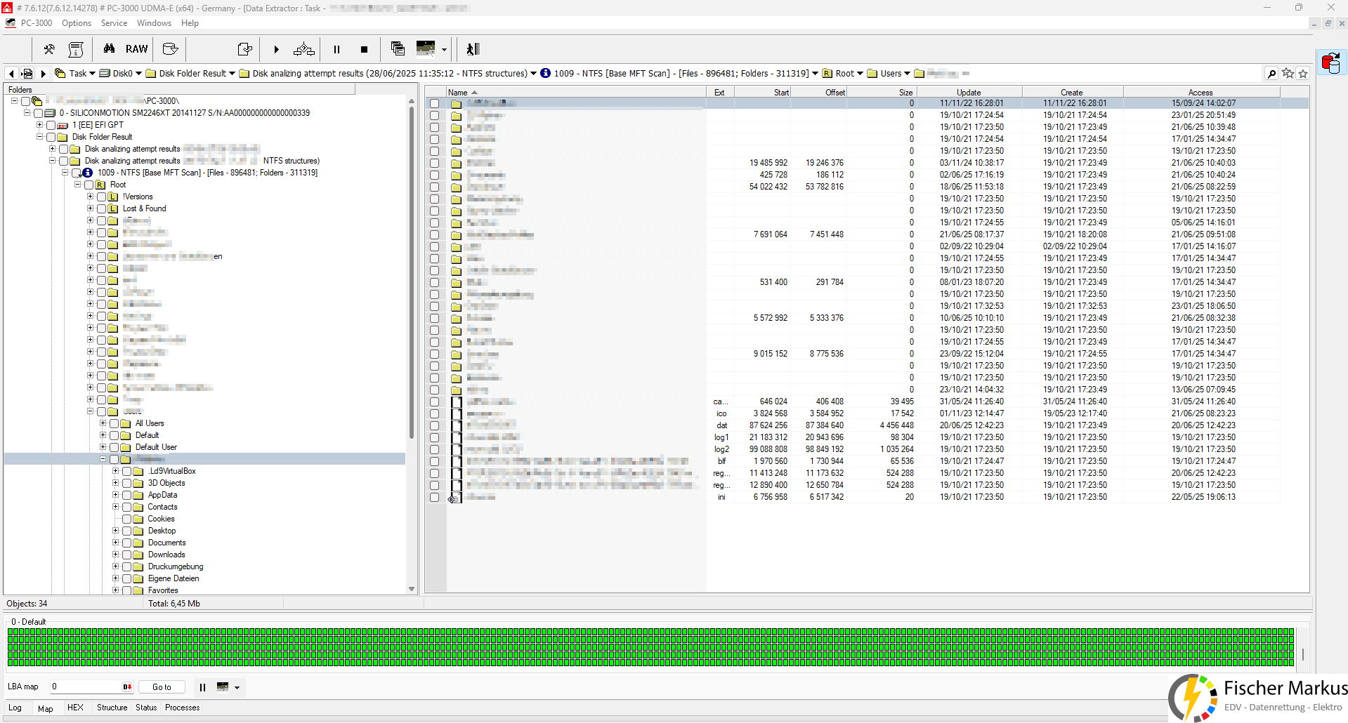Image resolution: width=1348 pixels, height=723 pixels.
Task: Click the star-plus add favorite icon
Action: point(1288,73)
